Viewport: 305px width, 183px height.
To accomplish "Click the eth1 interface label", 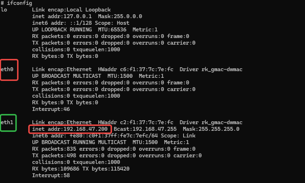I will tap(7, 123).
